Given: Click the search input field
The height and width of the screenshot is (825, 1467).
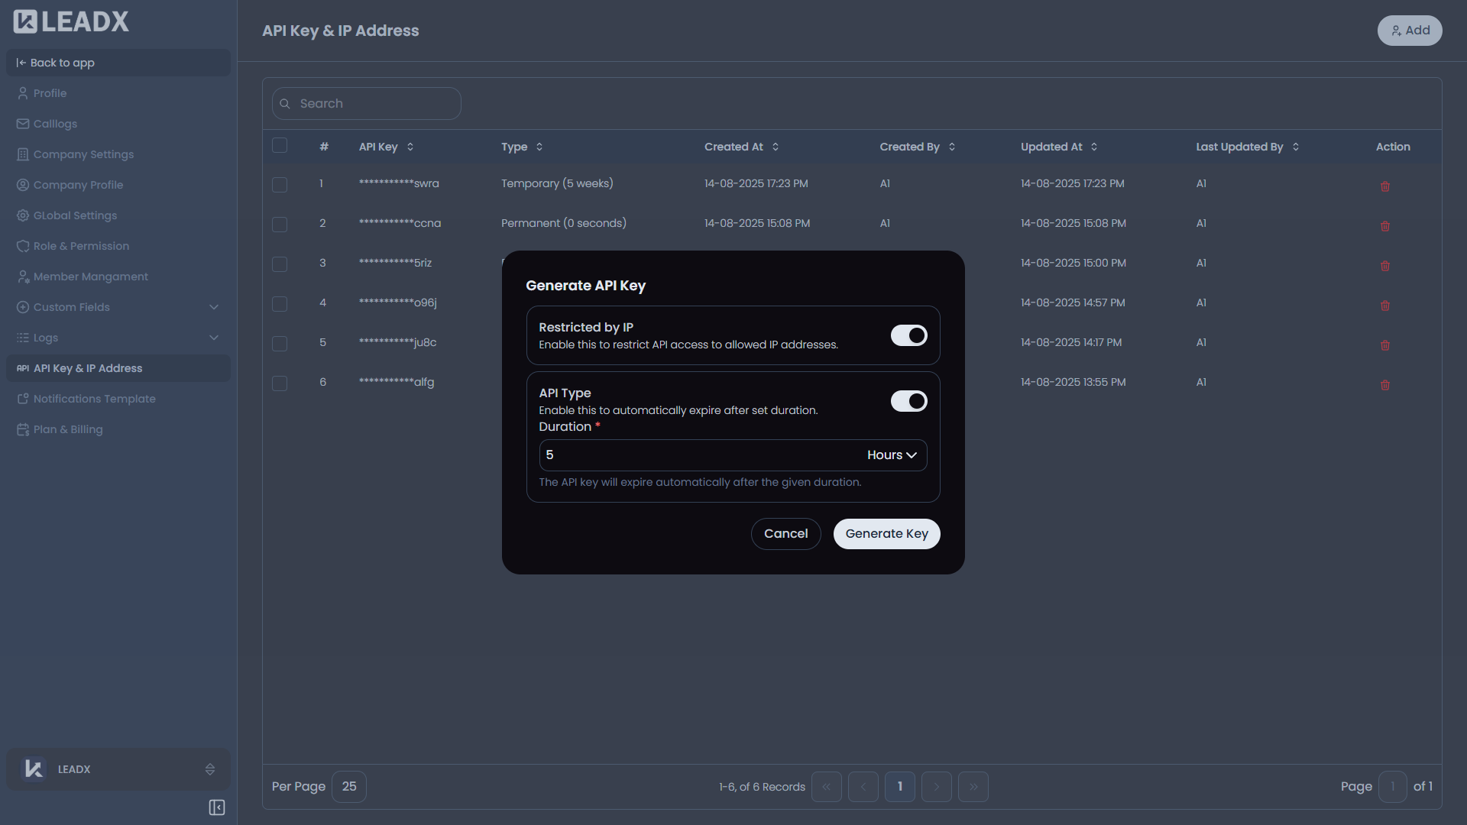Looking at the screenshot, I should click(x=366, y=103).
